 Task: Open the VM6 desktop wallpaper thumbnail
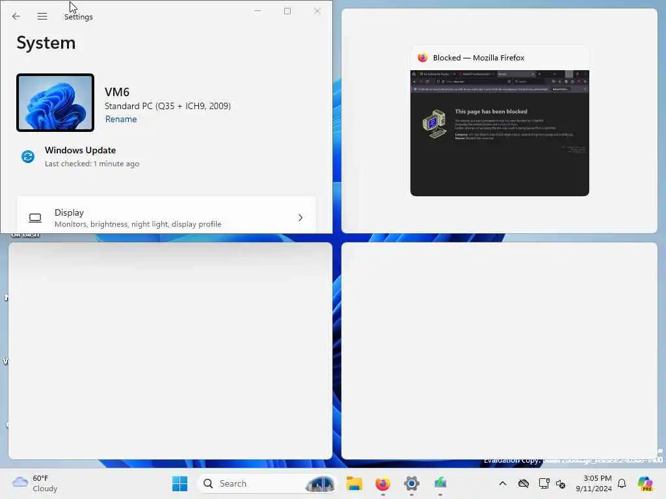pyautogui.click(x=55, y=103)
